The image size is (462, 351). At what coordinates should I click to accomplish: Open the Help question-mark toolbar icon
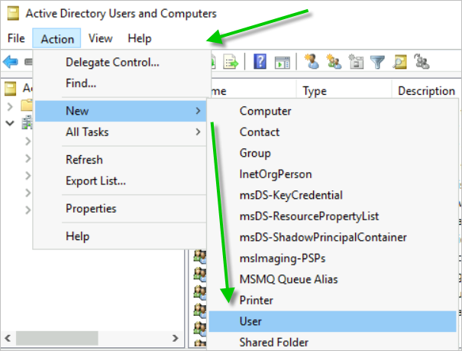tap(260, 62)
